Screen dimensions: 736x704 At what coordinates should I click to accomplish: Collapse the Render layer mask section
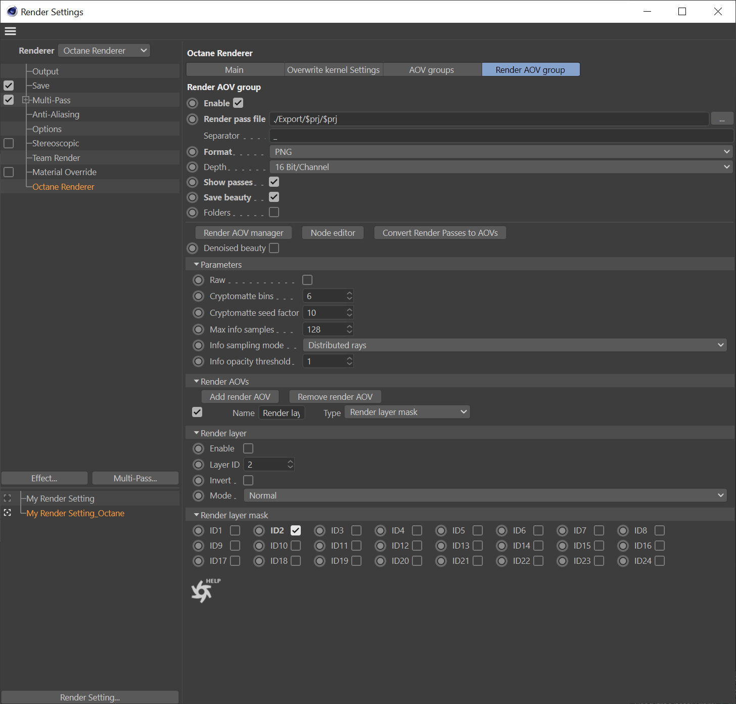[x=197, y=515]
